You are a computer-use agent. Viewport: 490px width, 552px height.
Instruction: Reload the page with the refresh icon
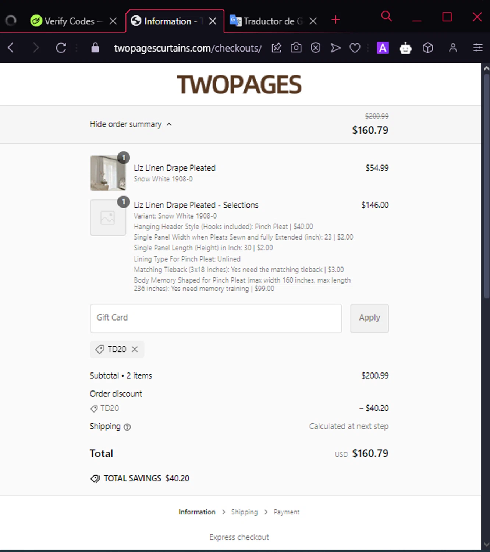61,48
